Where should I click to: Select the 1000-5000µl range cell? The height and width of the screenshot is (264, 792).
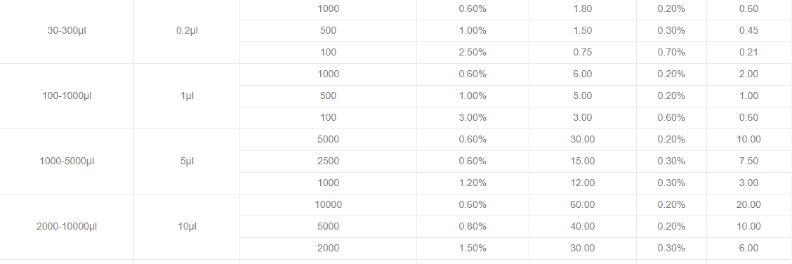point(67,161)
